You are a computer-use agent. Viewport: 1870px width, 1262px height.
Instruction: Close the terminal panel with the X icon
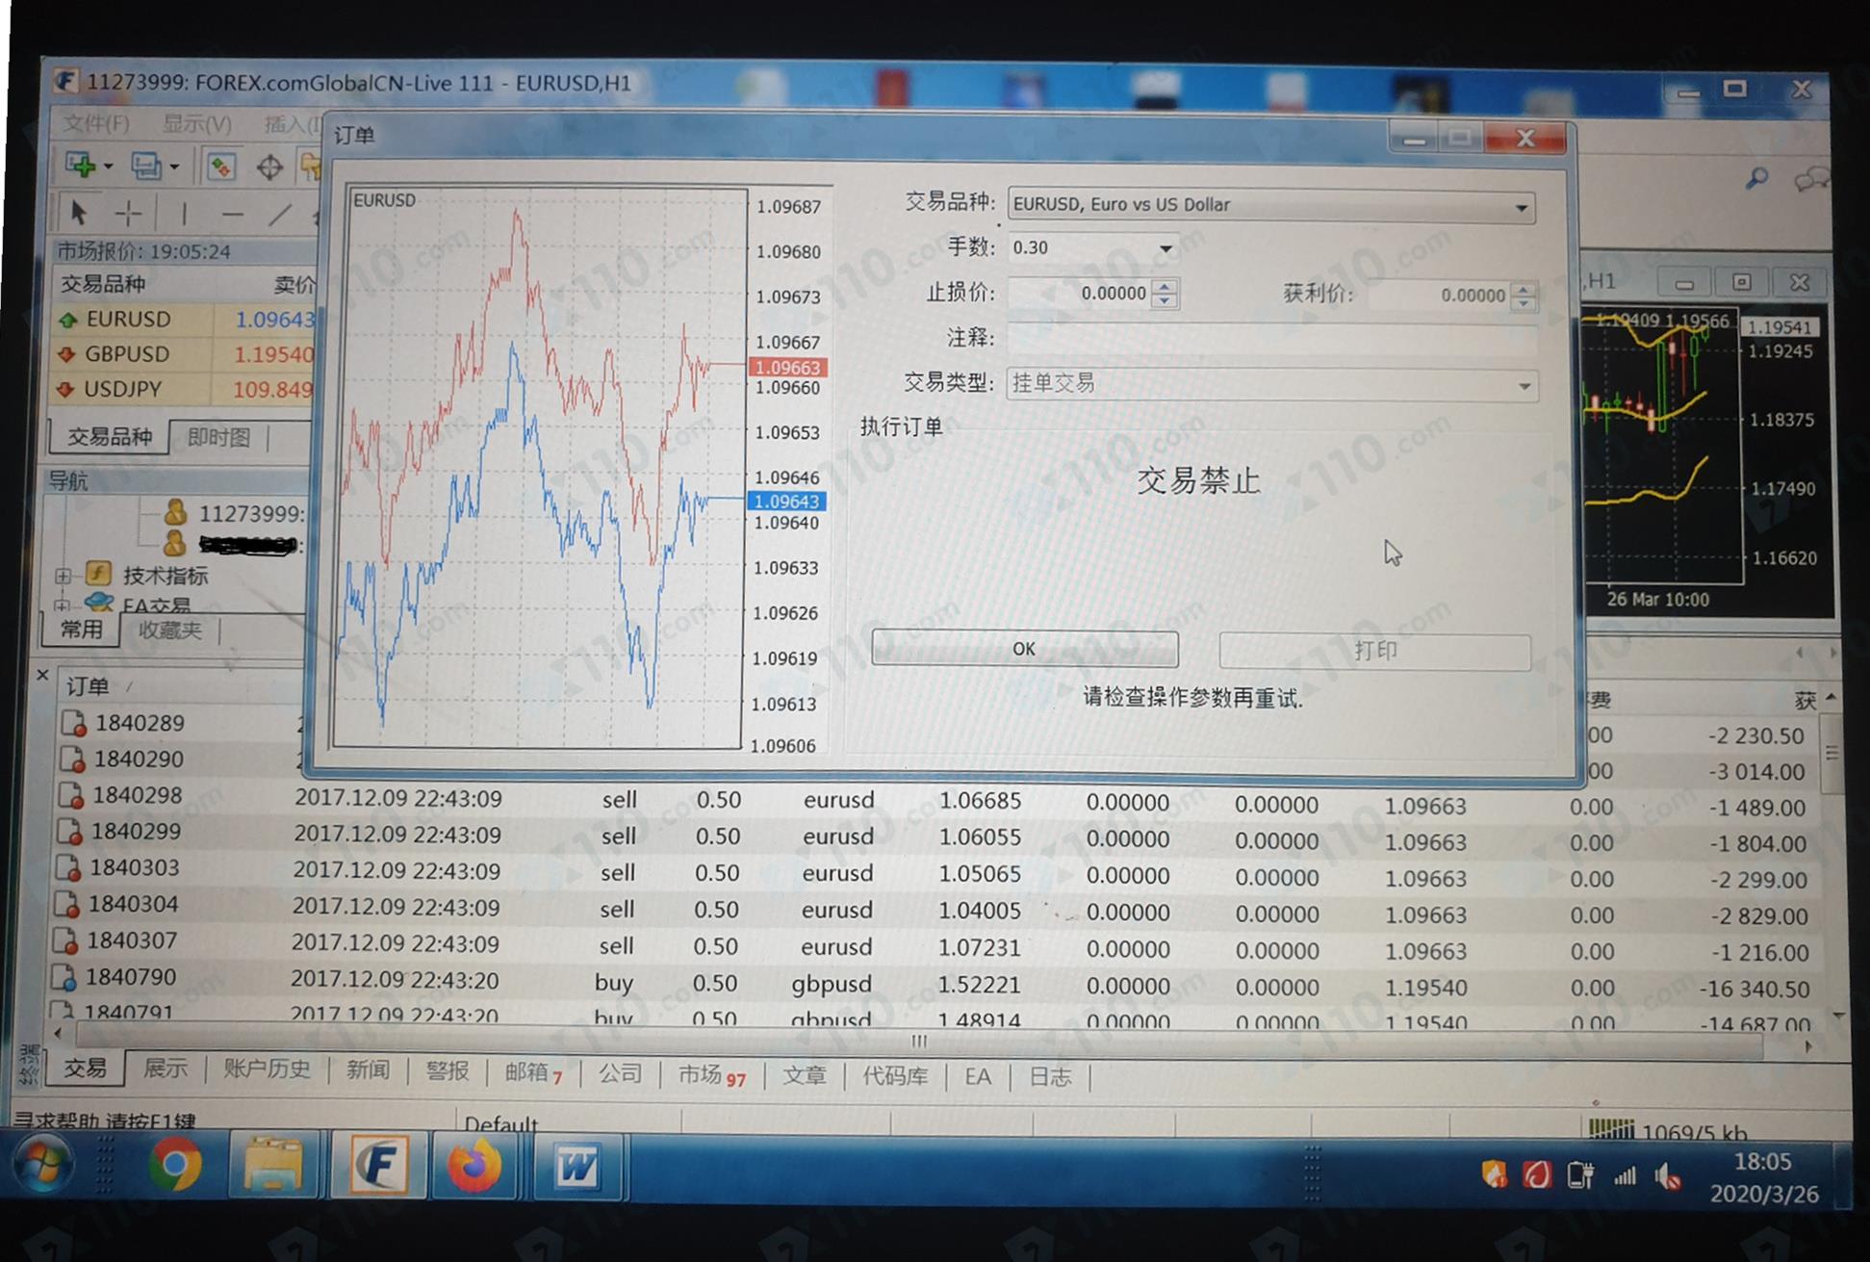(41, 675)
